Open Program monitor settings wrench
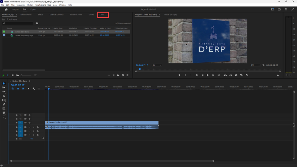The width and height of the screenshot is (297, 167). click(263, 65)
